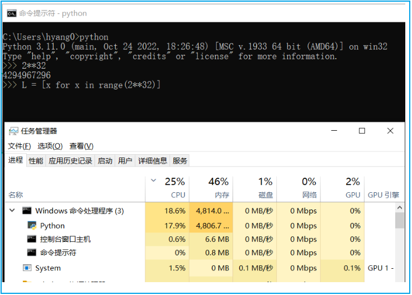Viewport: 412px width, 295px height.
Task: Switch to the 性能 tab
Action: (36, 161)
